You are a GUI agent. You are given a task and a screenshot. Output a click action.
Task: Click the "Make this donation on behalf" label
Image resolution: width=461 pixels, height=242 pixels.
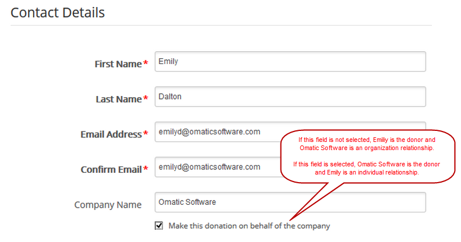(249, 226)
